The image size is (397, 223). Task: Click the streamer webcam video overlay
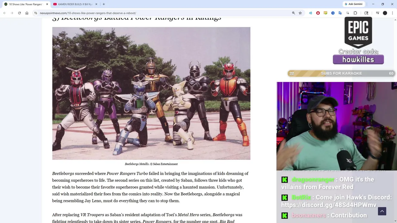click(x=337, y=126)
